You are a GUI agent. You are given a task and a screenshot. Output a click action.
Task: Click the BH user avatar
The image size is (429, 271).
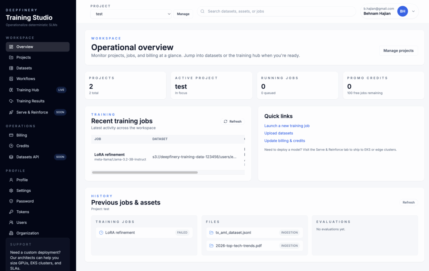click(x=402, y=11)
